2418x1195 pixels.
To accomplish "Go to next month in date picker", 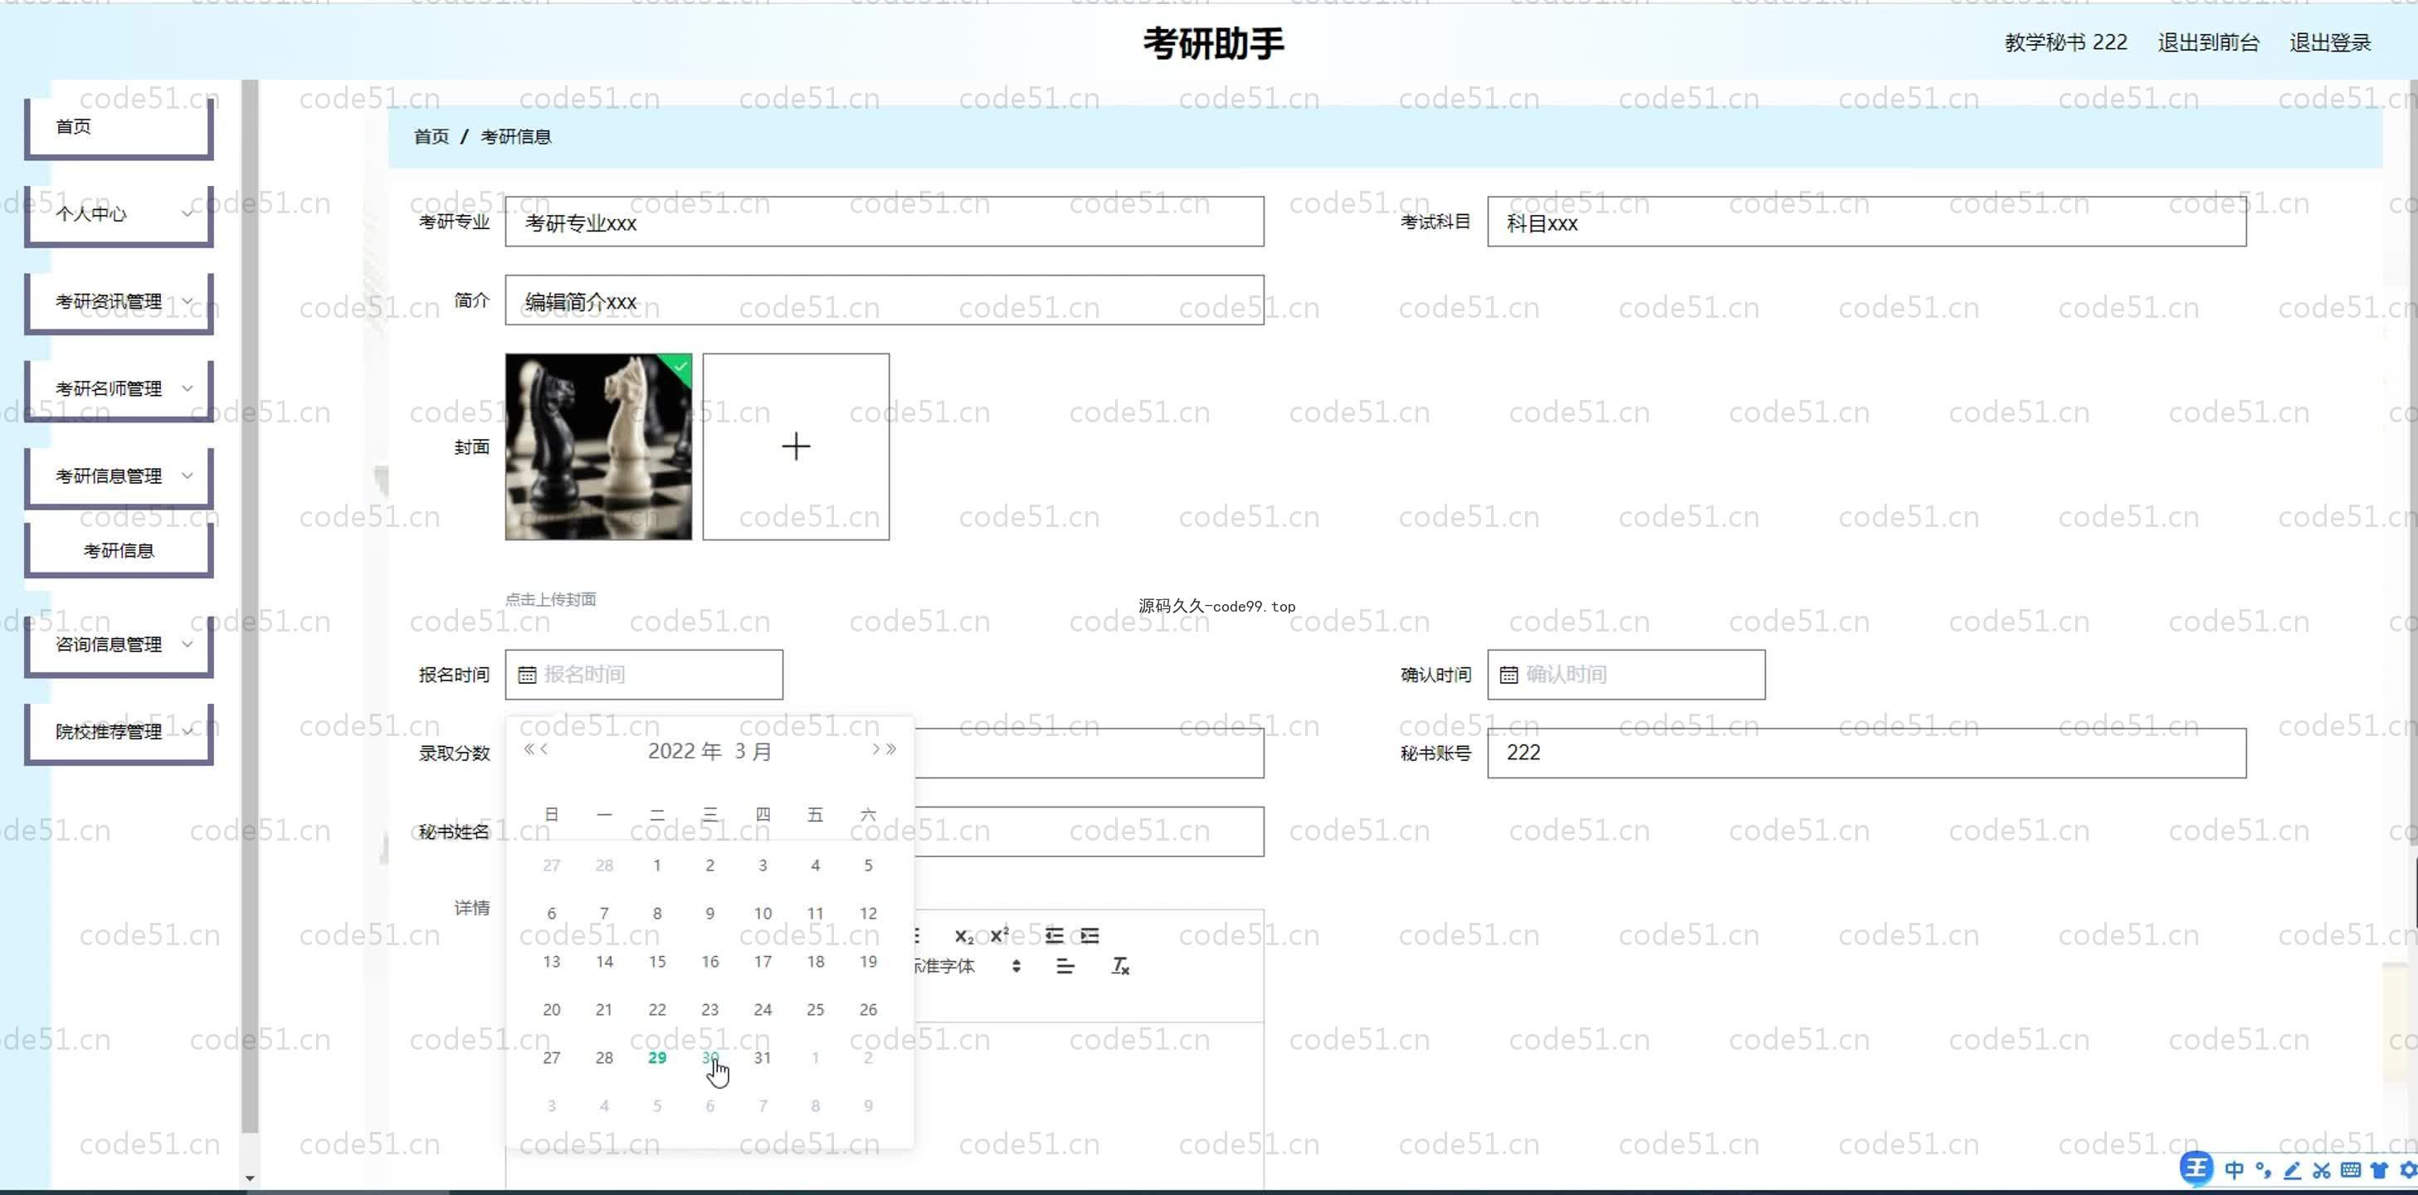I will pyautogui.click(x=875, y=749).
